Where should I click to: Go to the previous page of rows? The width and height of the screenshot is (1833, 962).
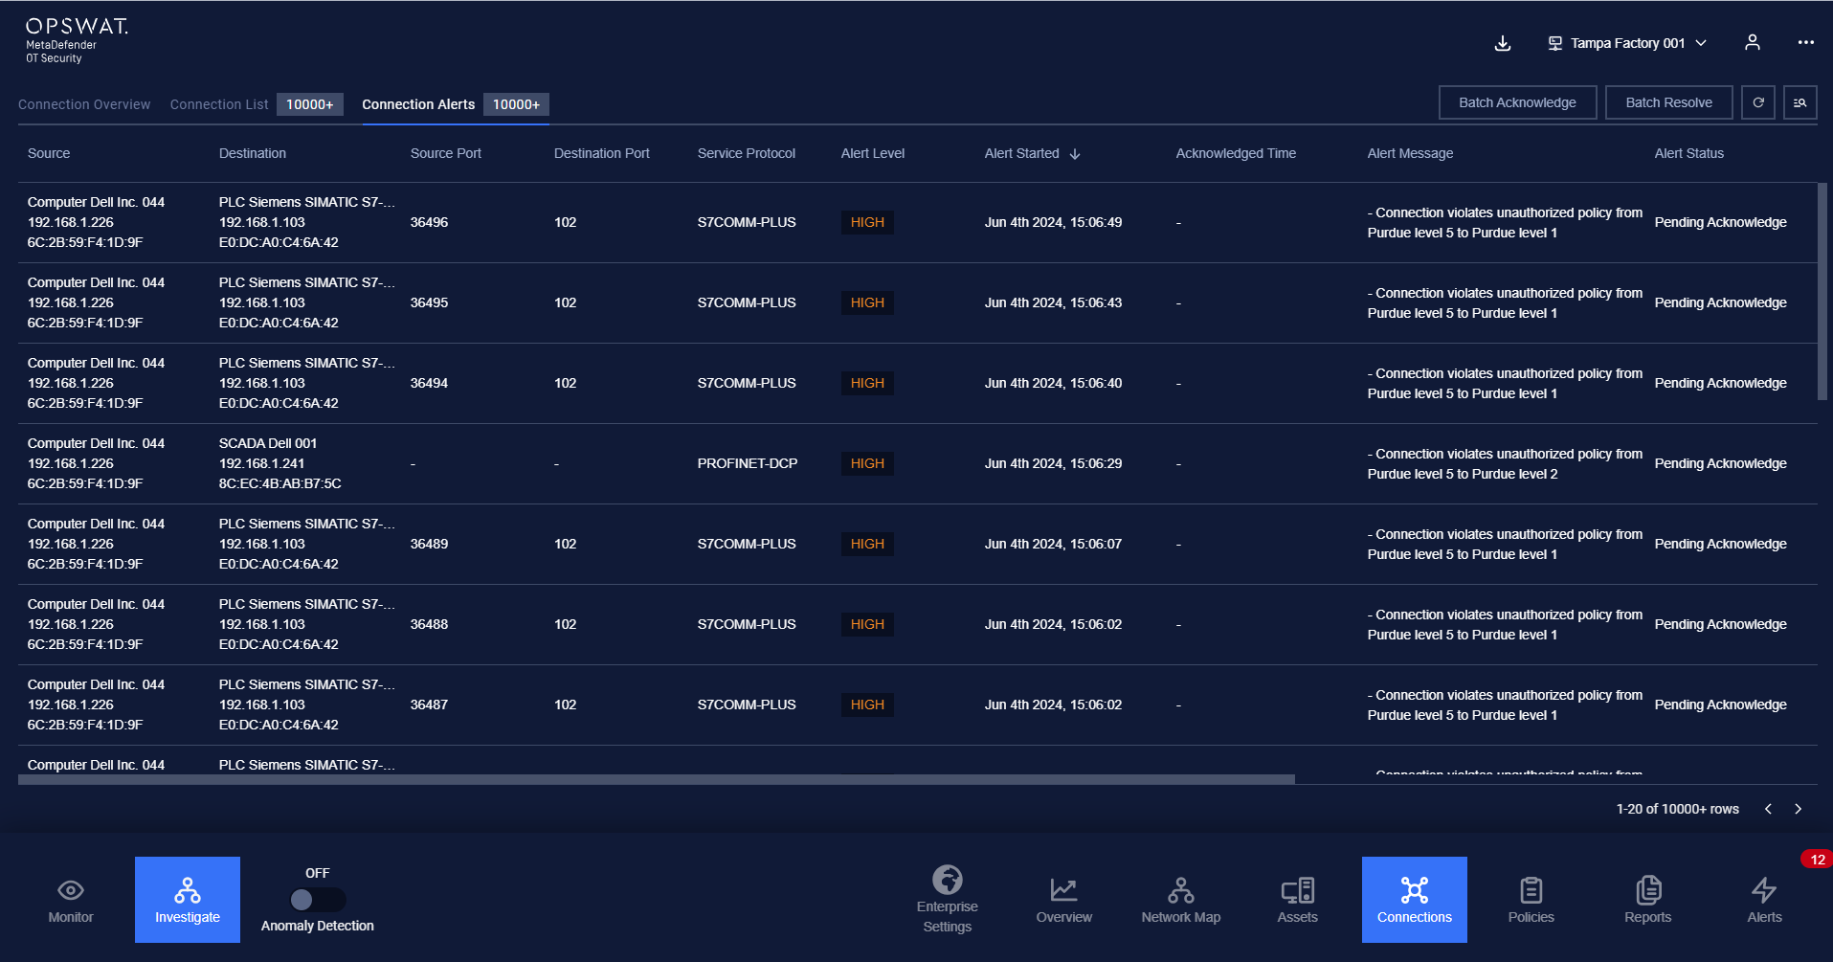(1768, 809)
